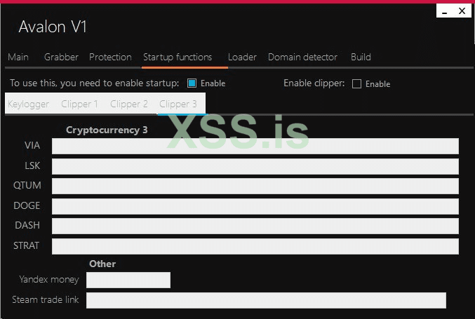Click the DOGE label text
The image size is (475, 319).
(x=27, y=205)
